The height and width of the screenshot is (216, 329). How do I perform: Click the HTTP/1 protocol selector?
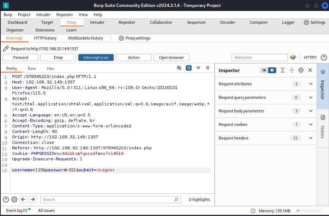click(x=310, y=57)
